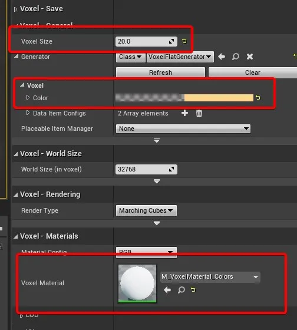Open VoxelFlatGenerator class dropdown

click(180, 57)
